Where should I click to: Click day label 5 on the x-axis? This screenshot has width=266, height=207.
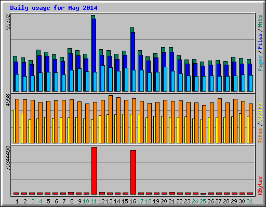pos(48,201)
